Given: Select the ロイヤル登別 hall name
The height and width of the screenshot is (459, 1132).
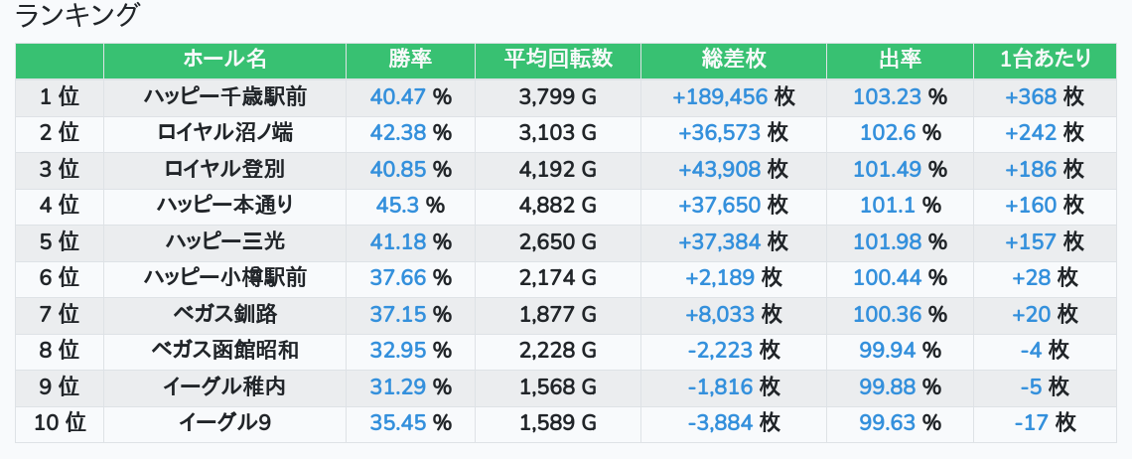Looking at the screenshot, I should click(x=224, y=169).
